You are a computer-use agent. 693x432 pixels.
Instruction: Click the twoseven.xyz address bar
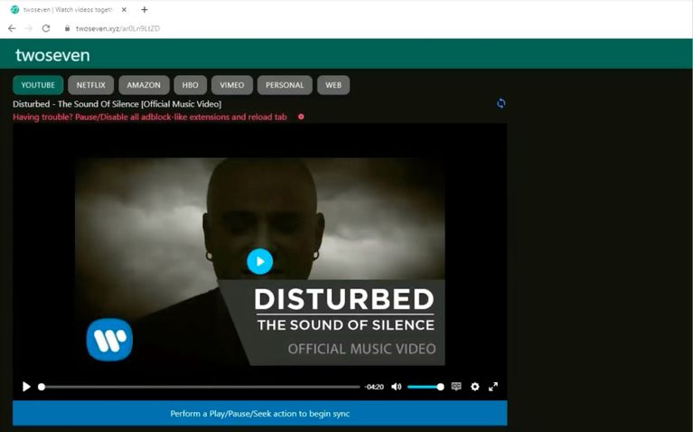[x=117, y=28]
